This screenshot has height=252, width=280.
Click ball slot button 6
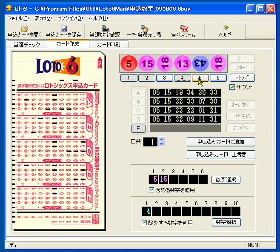[x=218, y=78]
